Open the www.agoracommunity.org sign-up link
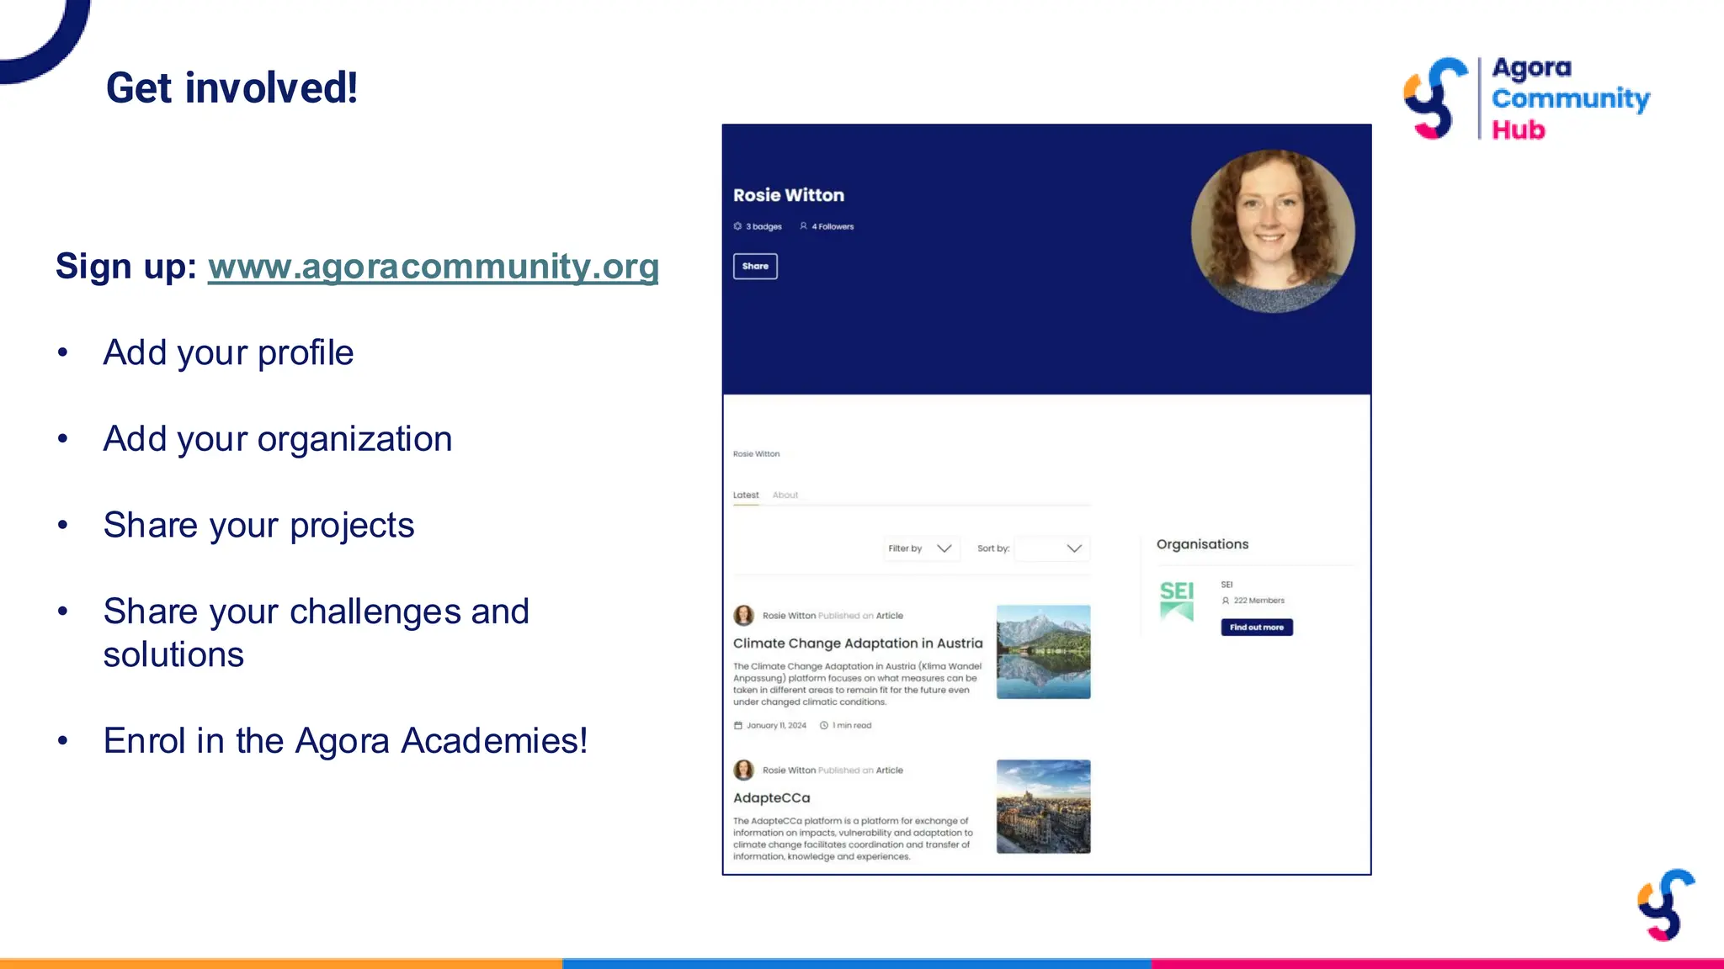 [433, 267]
